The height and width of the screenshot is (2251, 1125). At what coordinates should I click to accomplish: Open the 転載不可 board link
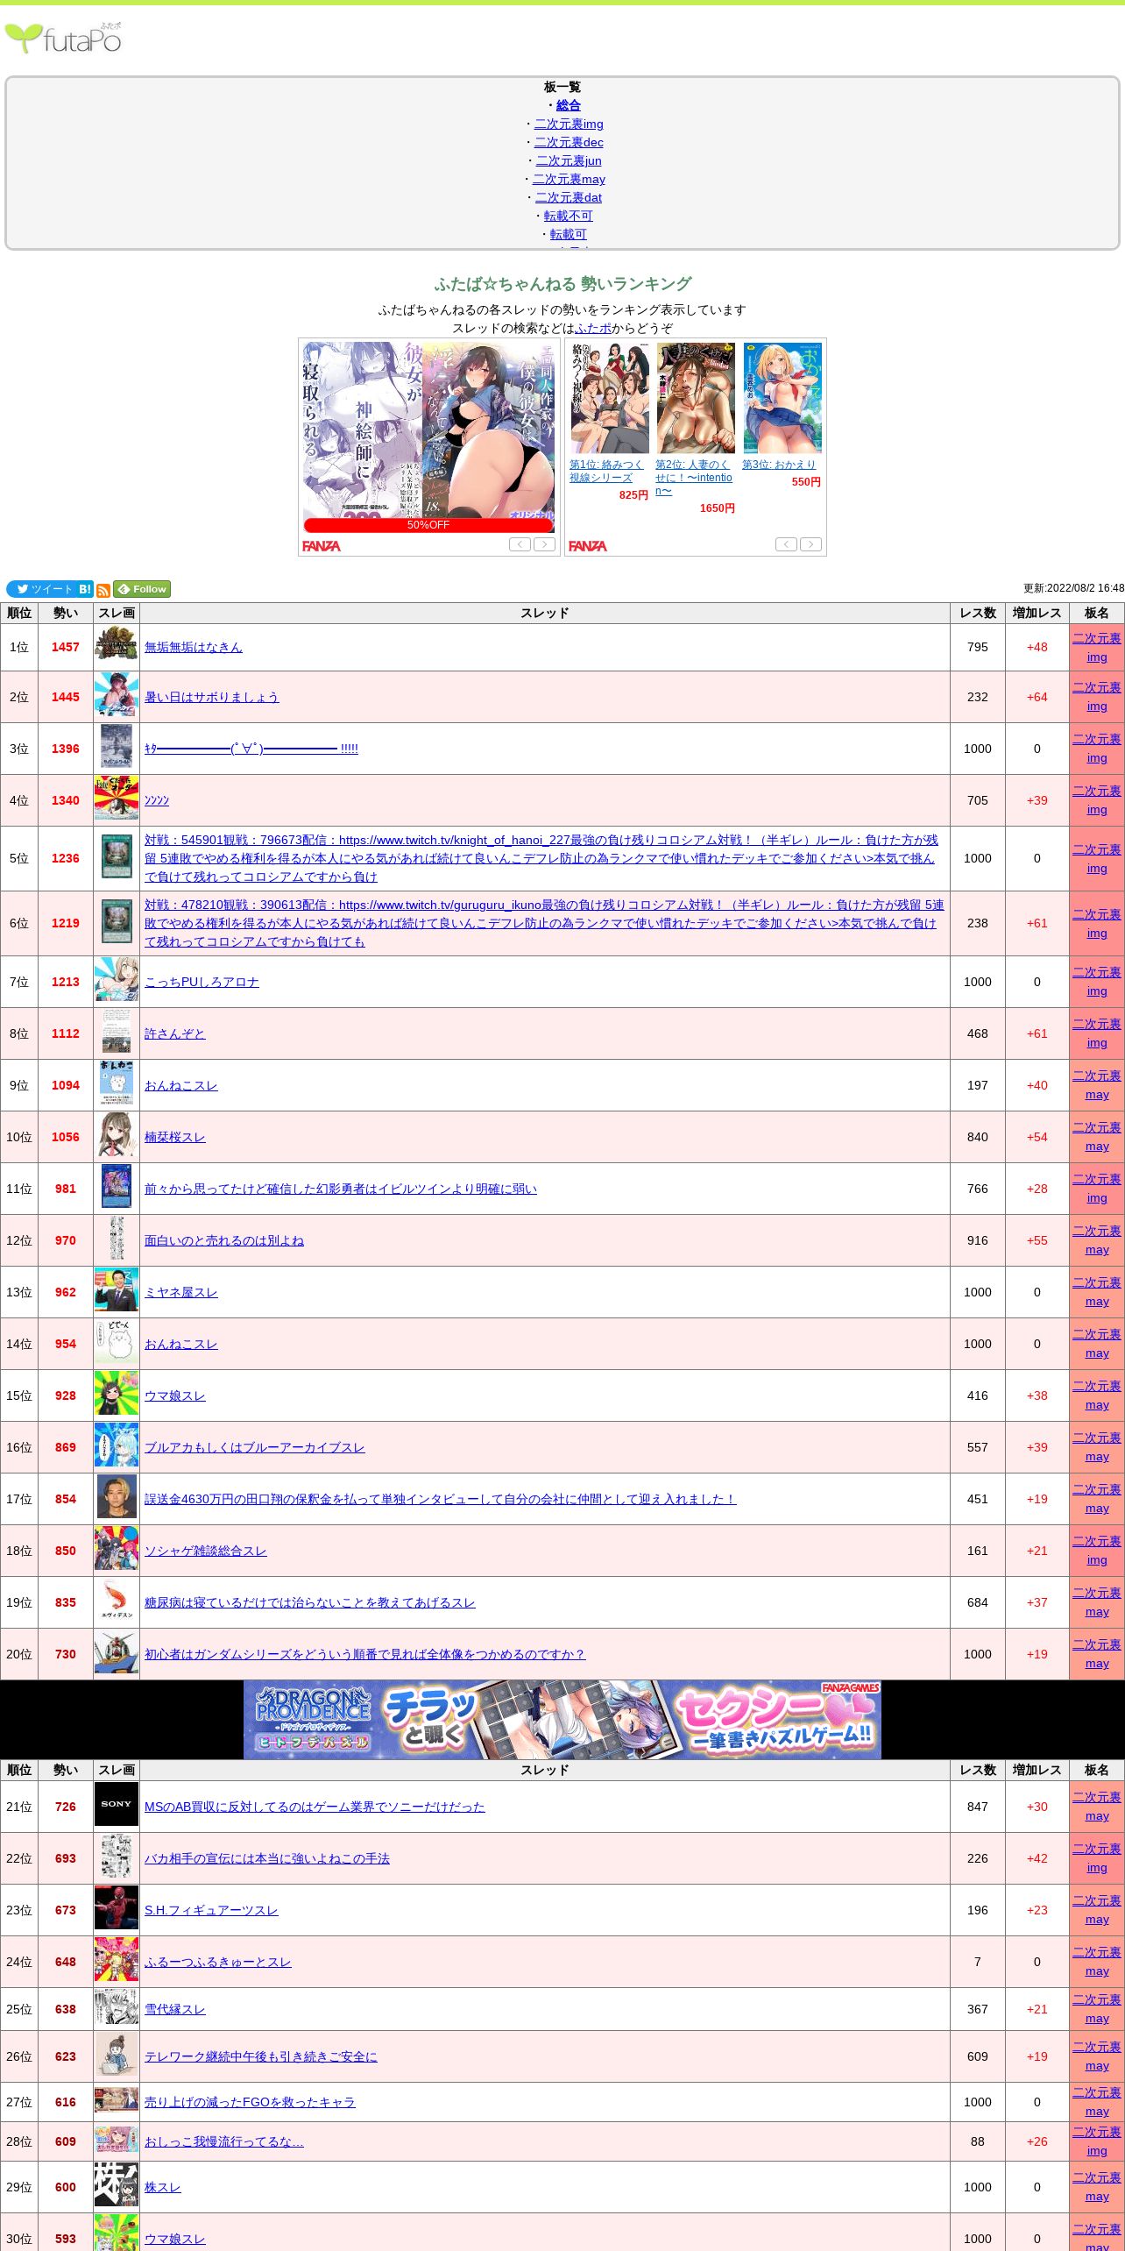[569, 216]
